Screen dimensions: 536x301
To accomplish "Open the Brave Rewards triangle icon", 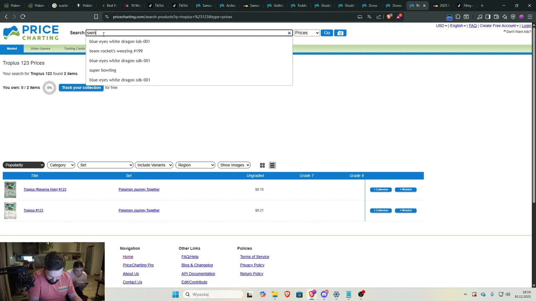I will pos(399,17).
